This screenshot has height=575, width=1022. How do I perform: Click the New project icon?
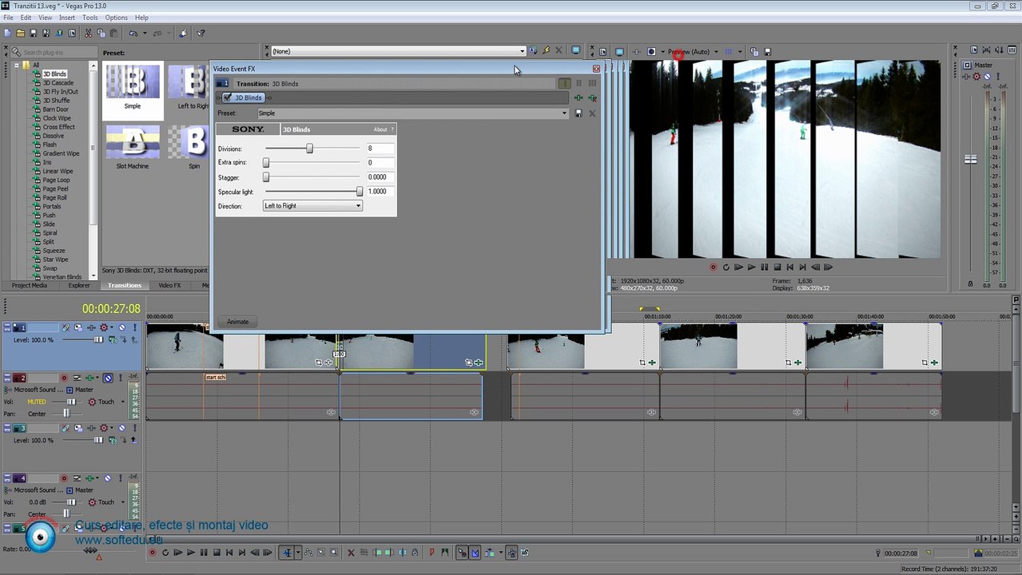(7, 33)
